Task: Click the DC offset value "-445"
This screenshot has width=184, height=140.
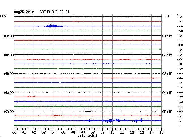Action: tap(180, 111)
